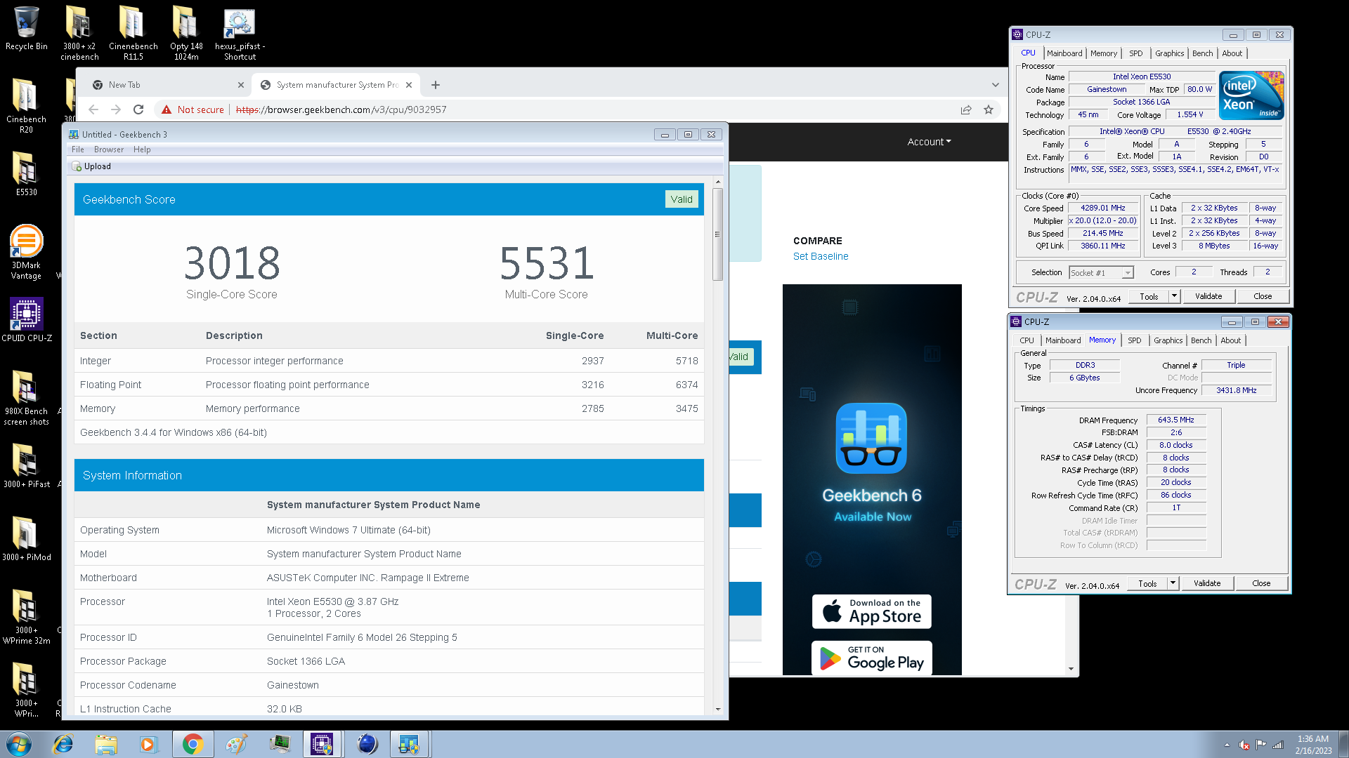This screenshot has width=1349, height=758.
Task: Open the Account dropdown on Geekbench site
Action: click(x=929, y=142)
